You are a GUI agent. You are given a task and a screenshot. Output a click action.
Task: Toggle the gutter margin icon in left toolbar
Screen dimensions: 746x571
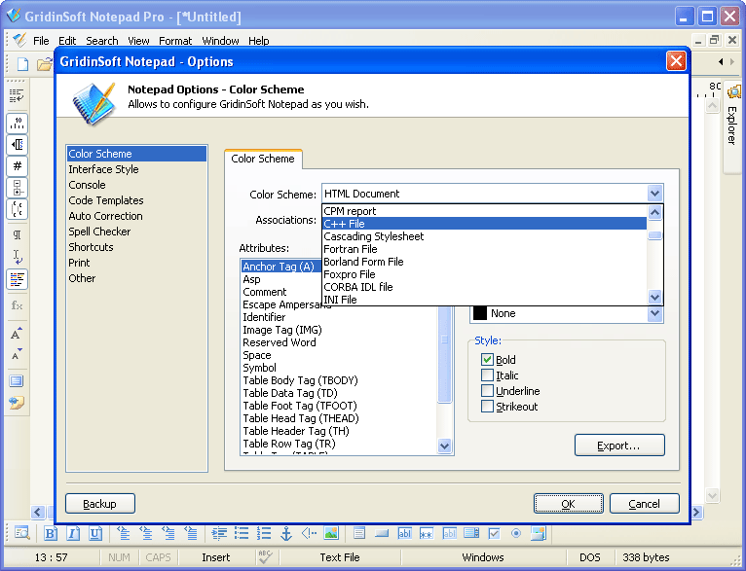[x=18, y=145]
